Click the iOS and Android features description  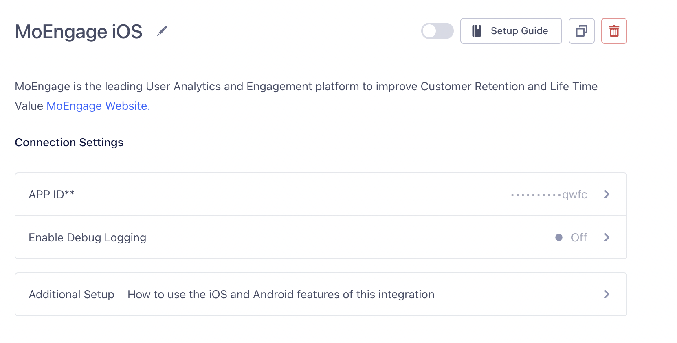(281, 294)
